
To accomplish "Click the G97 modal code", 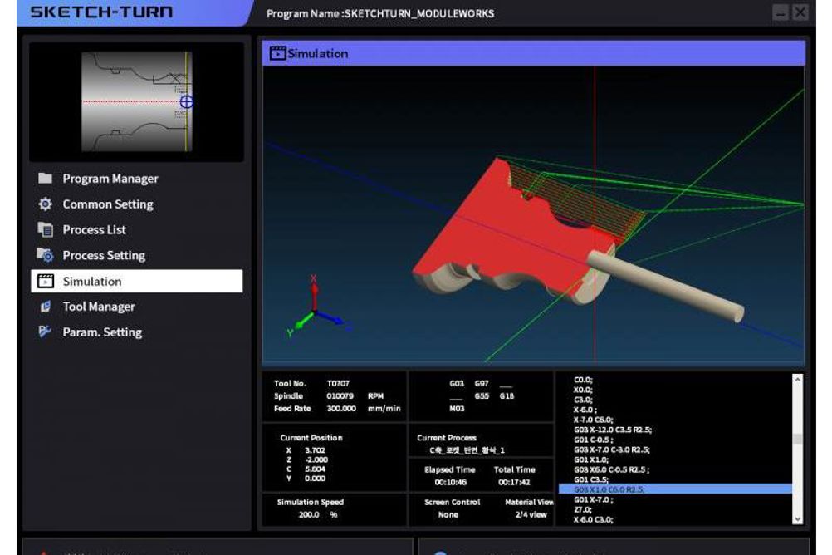I will point(482,384).
